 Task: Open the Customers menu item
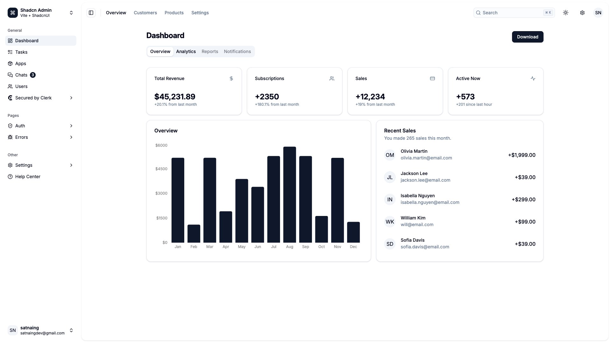[145, 13]
